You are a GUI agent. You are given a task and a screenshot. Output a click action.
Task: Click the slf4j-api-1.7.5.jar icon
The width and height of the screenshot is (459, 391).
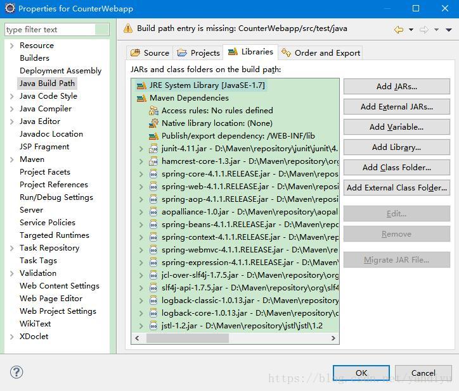tap(153, 288)
